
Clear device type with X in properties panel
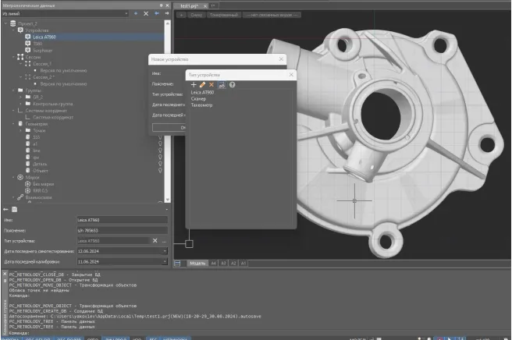[155, 241]
